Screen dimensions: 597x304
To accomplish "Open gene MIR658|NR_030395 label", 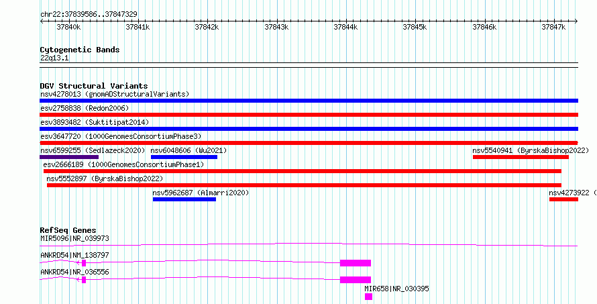I will (396, 289).
